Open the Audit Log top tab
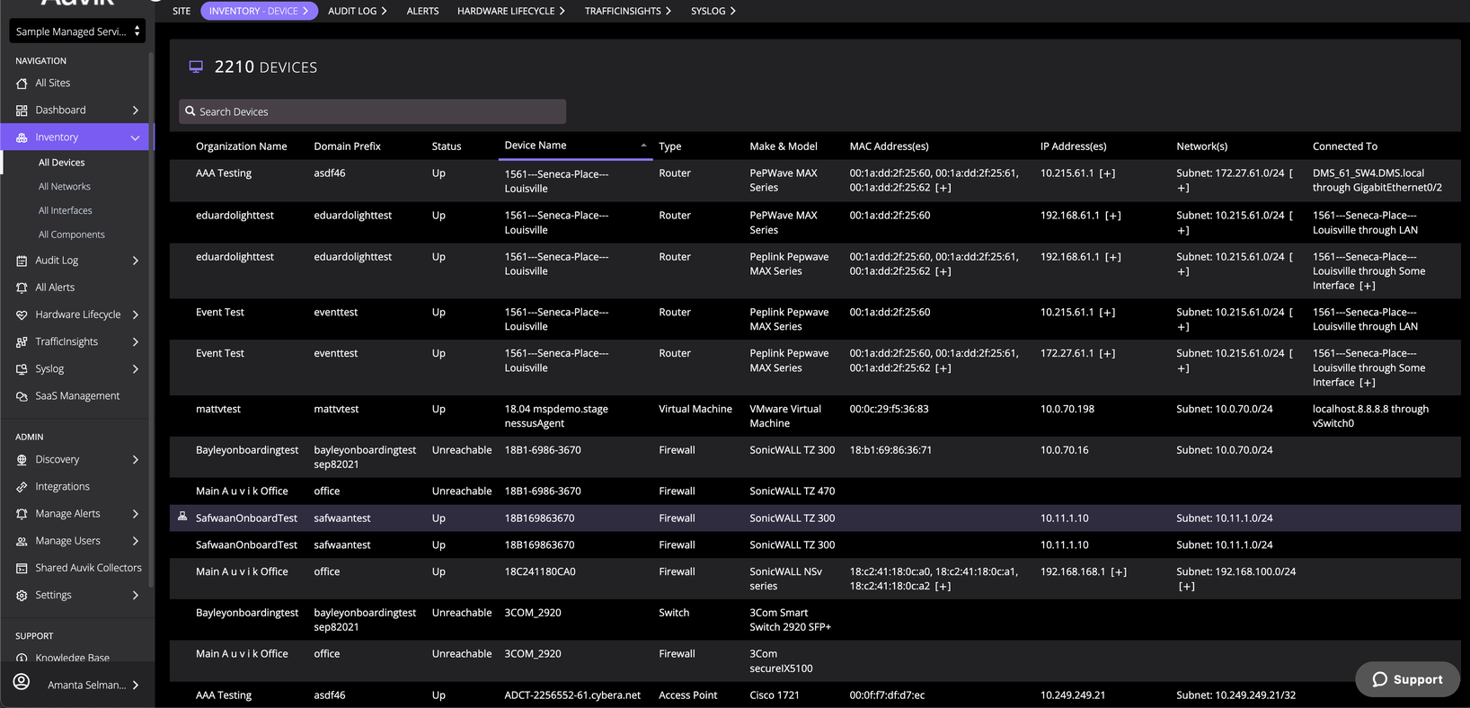This screenshot has width=1470, height=708. pos(357,11)
